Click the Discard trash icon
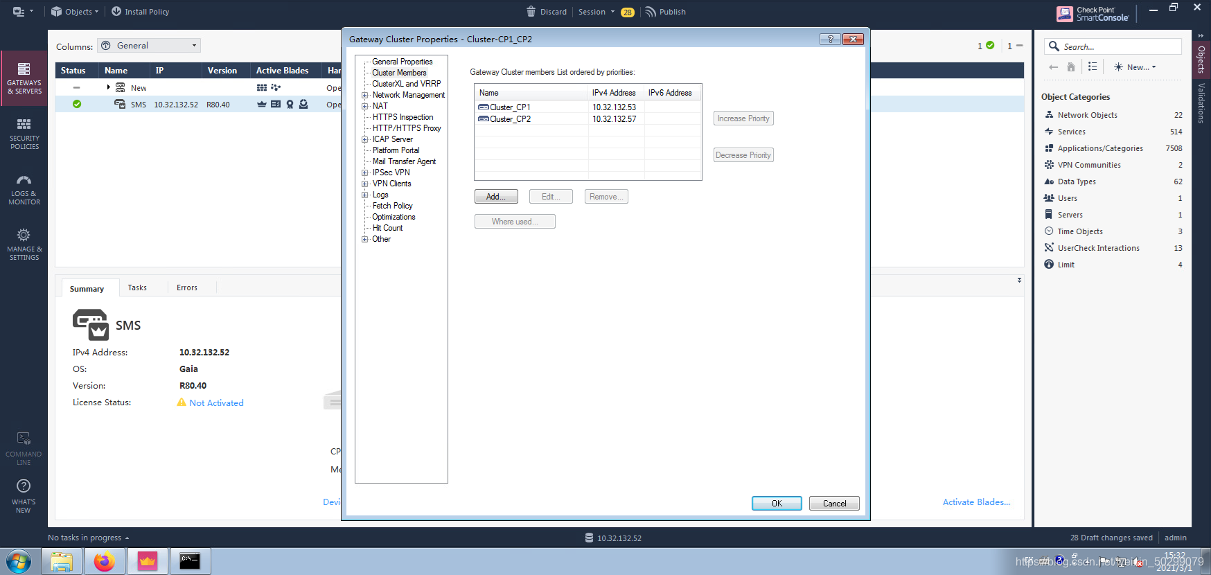Viewport: 1211px width, 575px height. coord(531,12)
